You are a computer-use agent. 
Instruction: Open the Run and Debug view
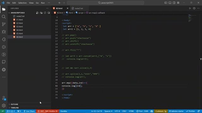click(x=4, y=32)
